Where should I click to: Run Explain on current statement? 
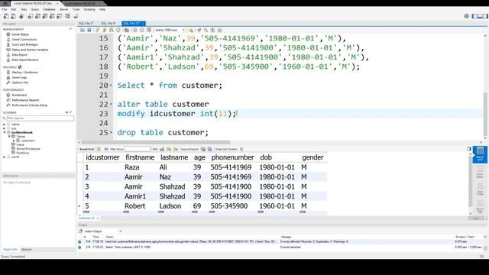point(112,31)
